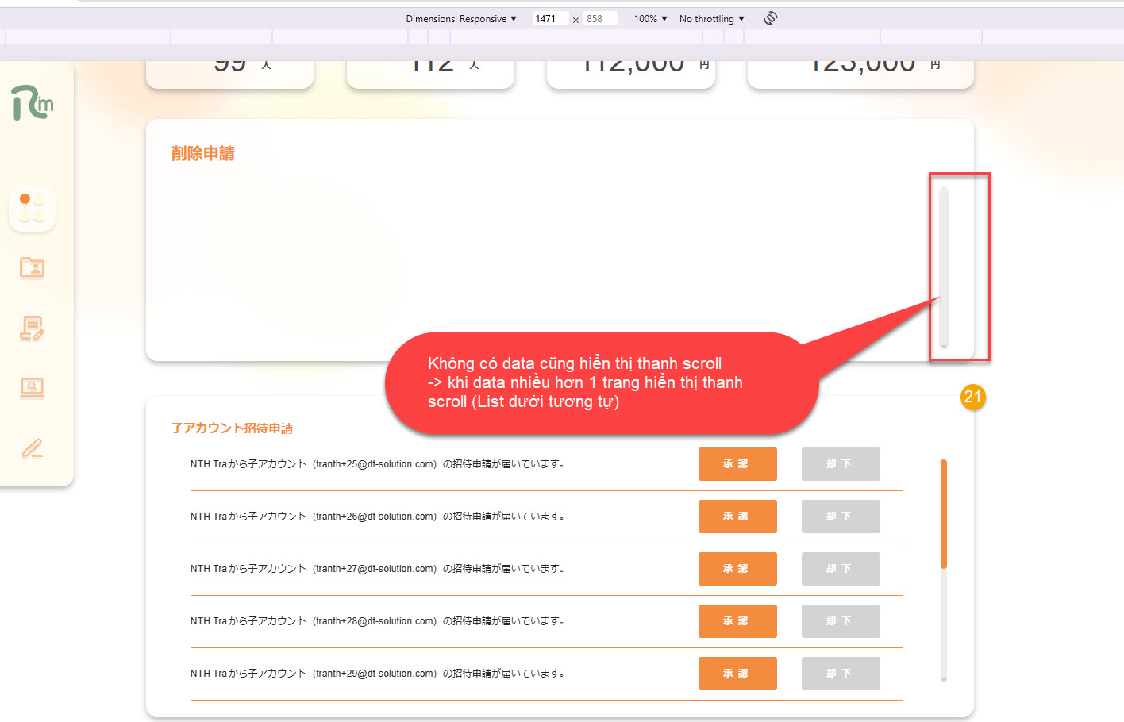Open the 100% zoom dropdown

point(650,19)
